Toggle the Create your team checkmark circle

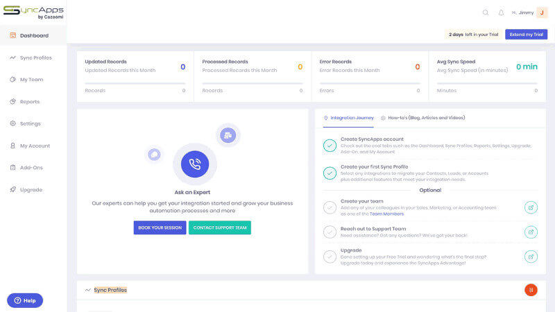click(x=330, y=207)
